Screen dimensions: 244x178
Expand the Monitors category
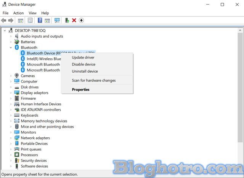[x=11, y=132]
